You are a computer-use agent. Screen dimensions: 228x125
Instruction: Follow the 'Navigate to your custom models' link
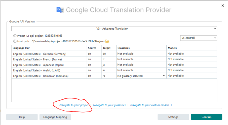pos(150,105)
